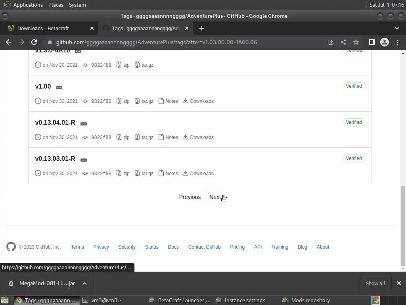Go to the Next page of tags
406x305 pixels.
coord(215,197)
